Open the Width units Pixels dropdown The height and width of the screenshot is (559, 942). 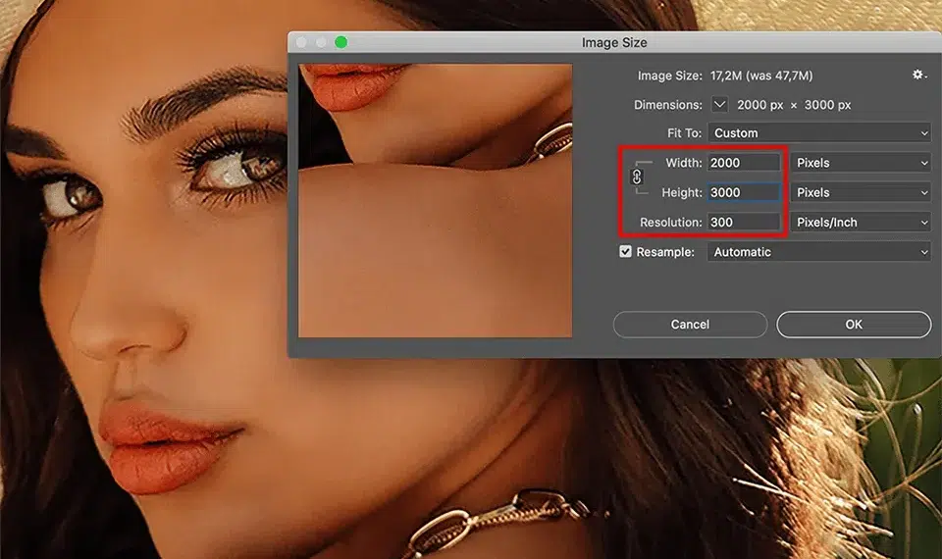point(861,163)
